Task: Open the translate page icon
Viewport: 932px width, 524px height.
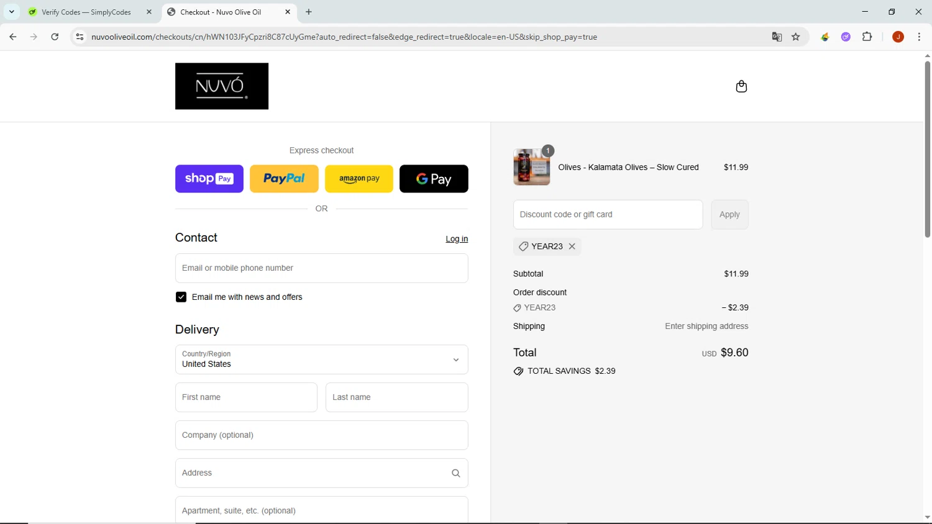Action: pos(777,37)
